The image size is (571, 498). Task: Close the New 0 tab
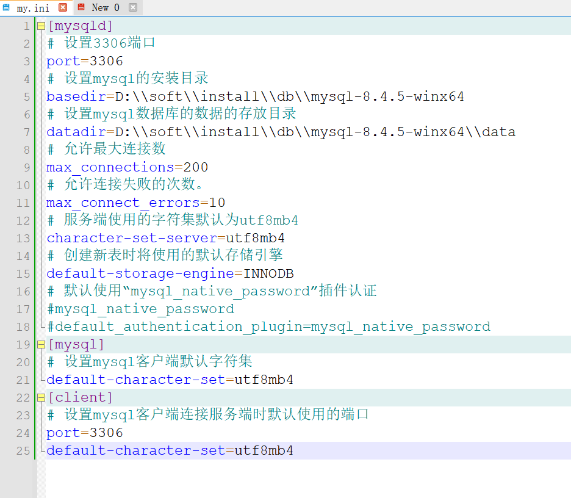pos(133,7)
